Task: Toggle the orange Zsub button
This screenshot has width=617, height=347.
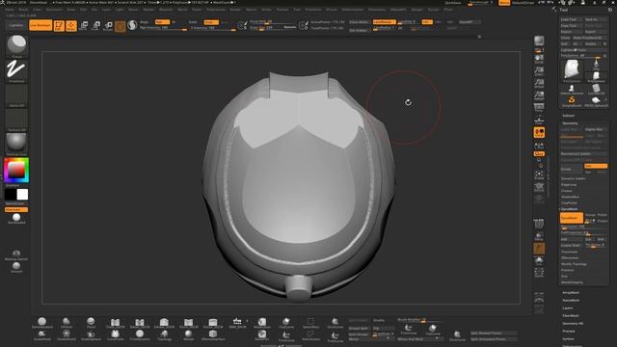Action: [x=211, y=22]
